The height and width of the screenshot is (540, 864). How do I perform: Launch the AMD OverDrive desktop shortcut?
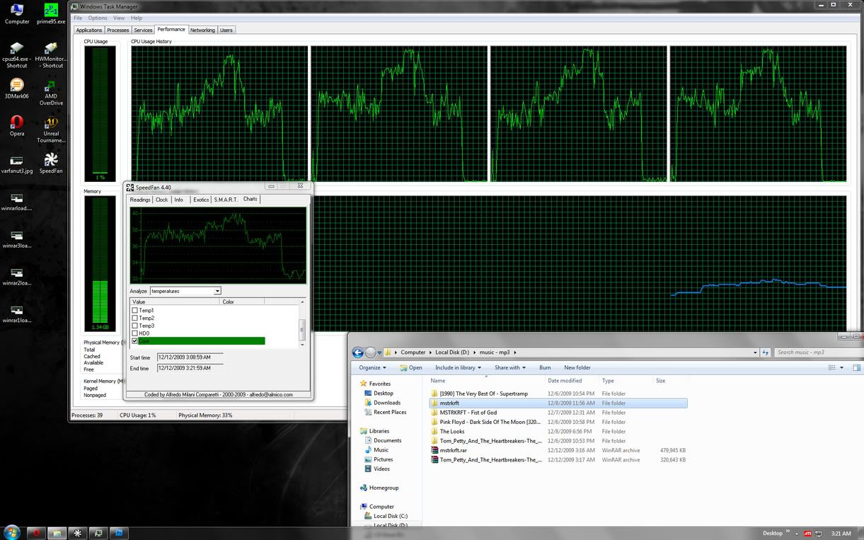51,86
